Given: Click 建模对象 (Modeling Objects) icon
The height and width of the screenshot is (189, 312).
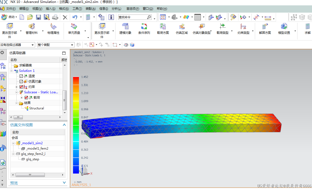Looking at the screenshot, I should pos(125,29).
